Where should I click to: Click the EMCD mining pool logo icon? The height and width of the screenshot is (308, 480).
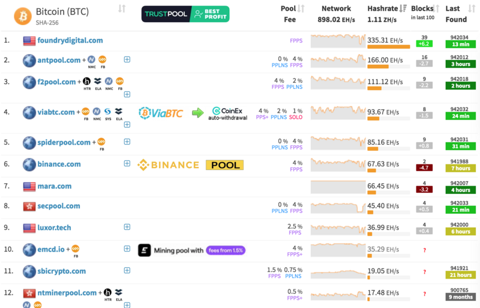[x=143, y=250]
